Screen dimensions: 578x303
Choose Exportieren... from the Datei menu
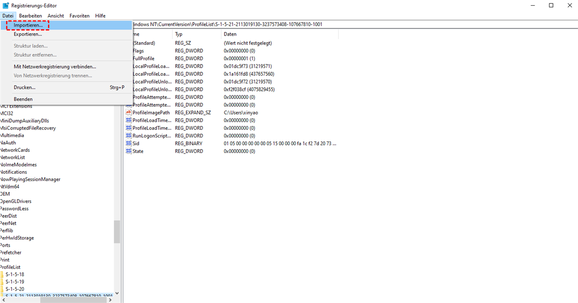pyautogui.click(x=27, y=34)
